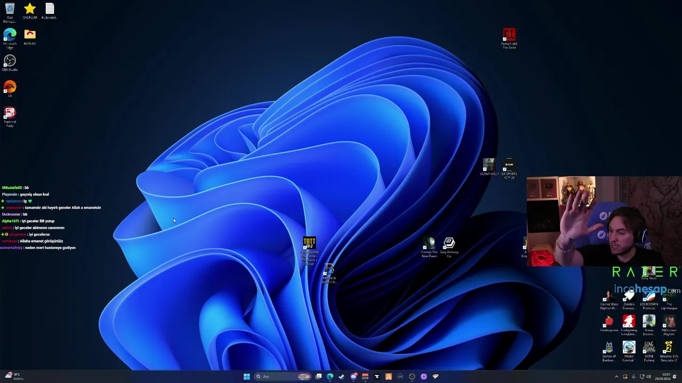
Task: Launch Microsoft Edge from the desktop shortcut
Action: pyautogui.click(x=10, y=38)
